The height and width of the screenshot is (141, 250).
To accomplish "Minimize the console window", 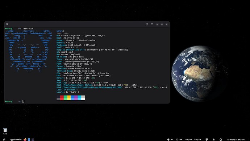I will pyautogui.click(x=157, y=24).
